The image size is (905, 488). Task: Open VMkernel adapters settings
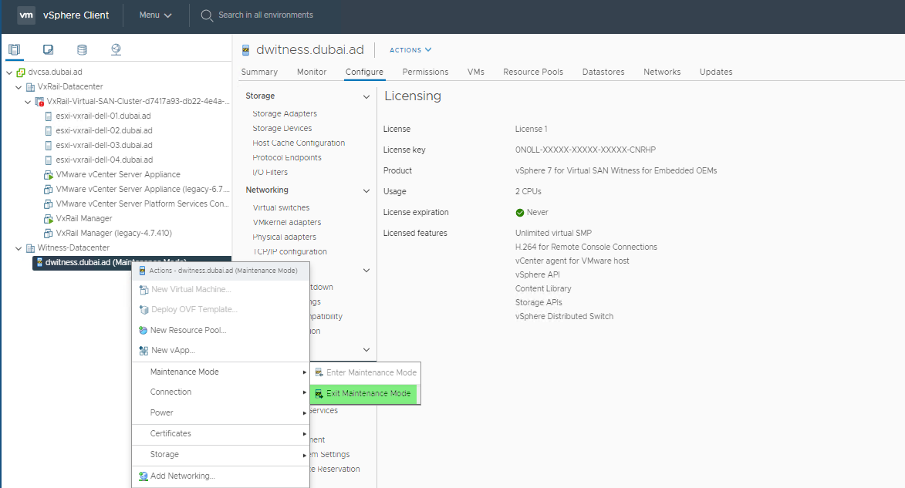coord(287,223)
